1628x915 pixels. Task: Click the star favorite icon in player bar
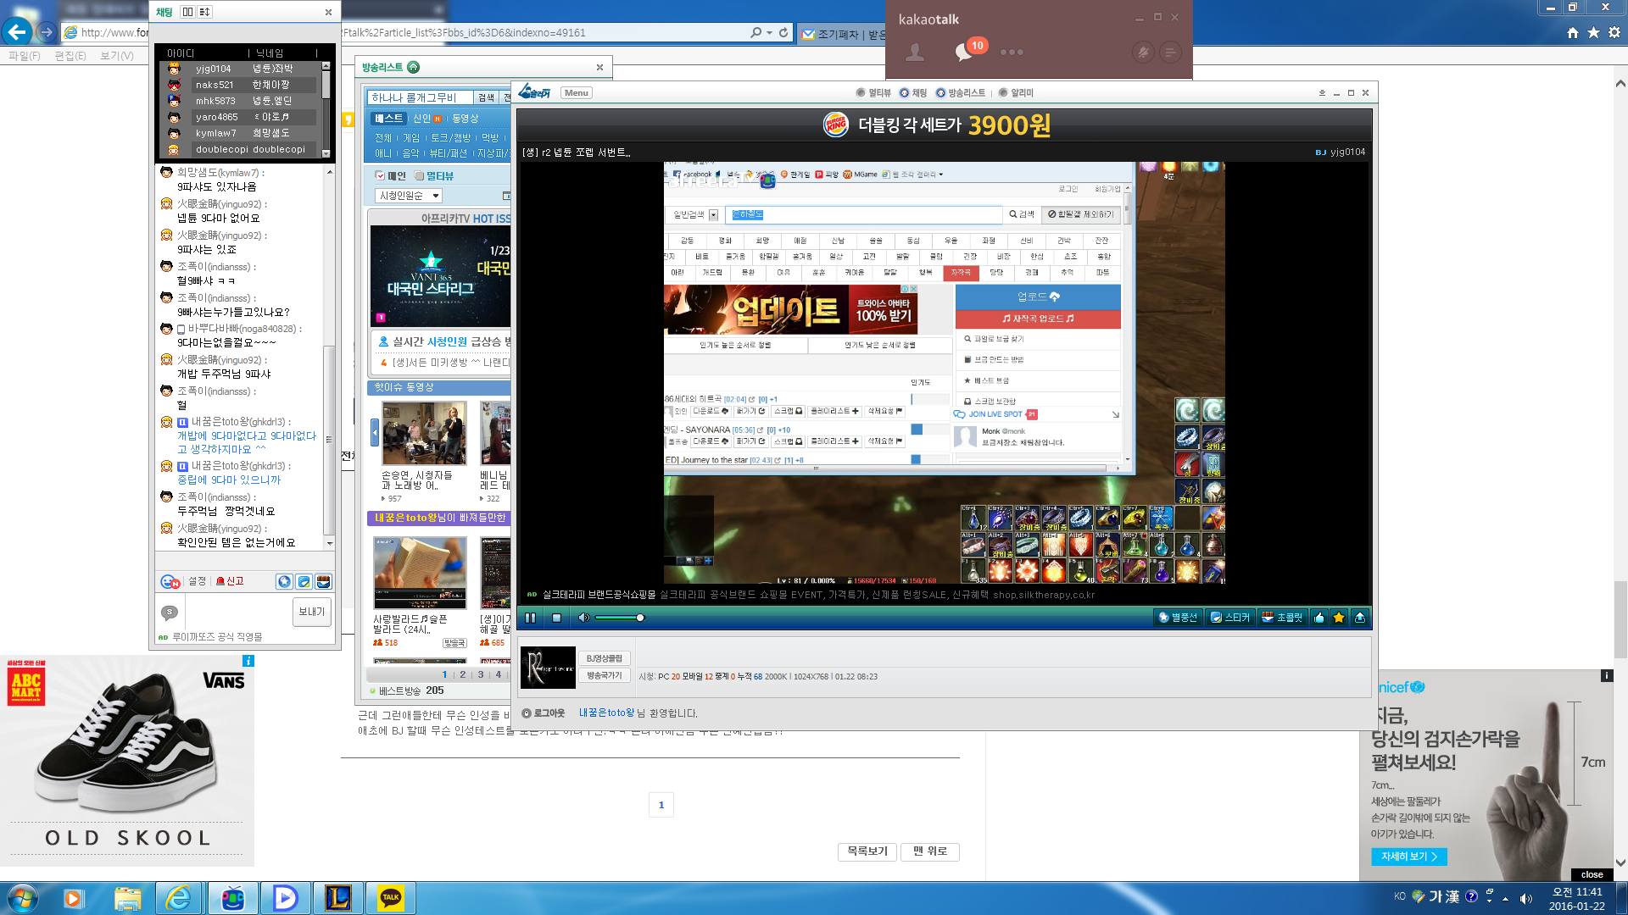tap(1339, 618)
